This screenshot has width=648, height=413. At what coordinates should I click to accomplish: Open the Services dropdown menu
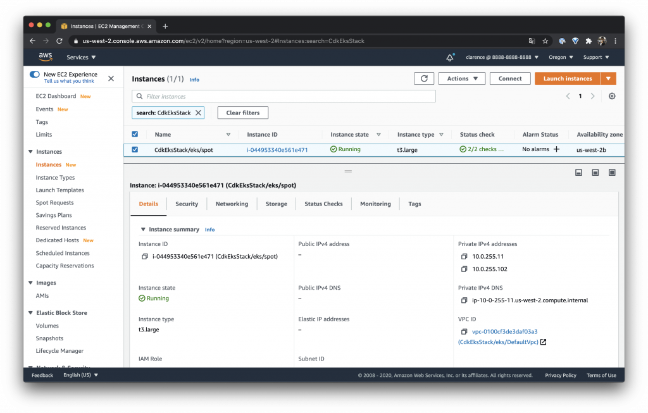[81, 58]
